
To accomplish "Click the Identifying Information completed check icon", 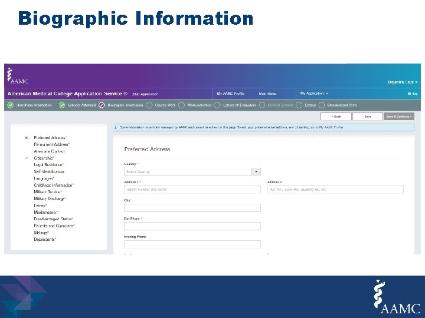I will 10,105.
